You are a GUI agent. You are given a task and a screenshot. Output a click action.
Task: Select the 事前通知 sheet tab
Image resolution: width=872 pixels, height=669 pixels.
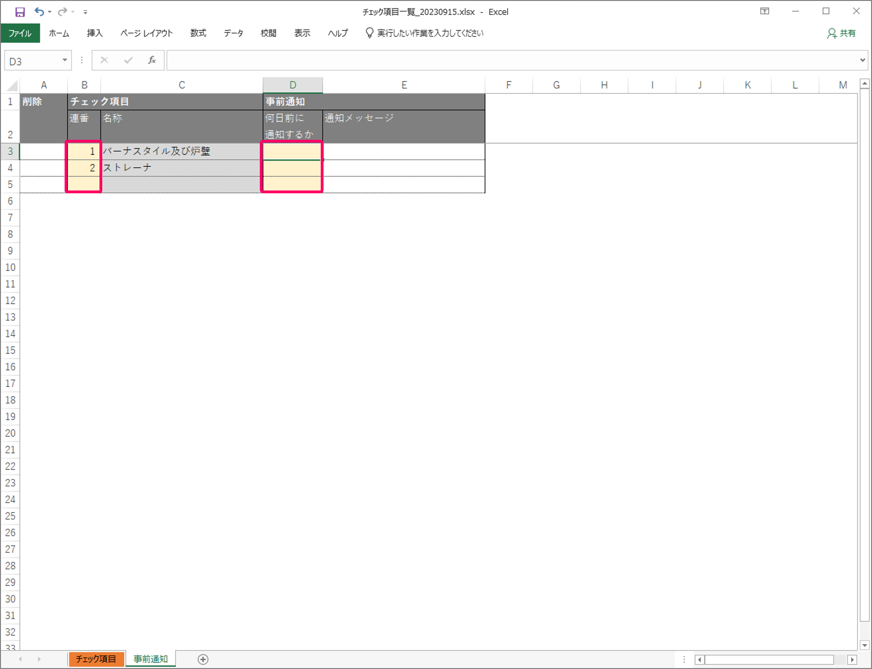click(151, 659)
